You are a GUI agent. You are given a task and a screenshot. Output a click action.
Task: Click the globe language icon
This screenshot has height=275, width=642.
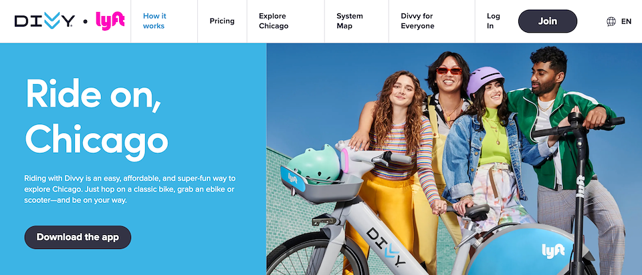pyautogui.click(x=611, y=21)
